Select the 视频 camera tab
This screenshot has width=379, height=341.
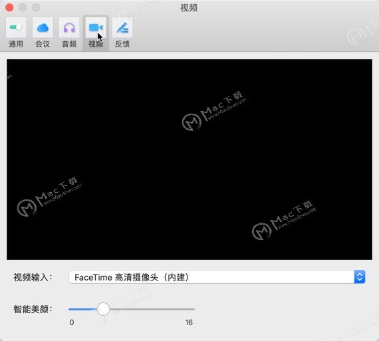pos(96,33)
